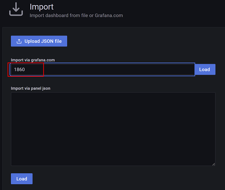Click the "Upload JSON file" button text
Screen dimensions: 225x190
click(x=43, y=41)
